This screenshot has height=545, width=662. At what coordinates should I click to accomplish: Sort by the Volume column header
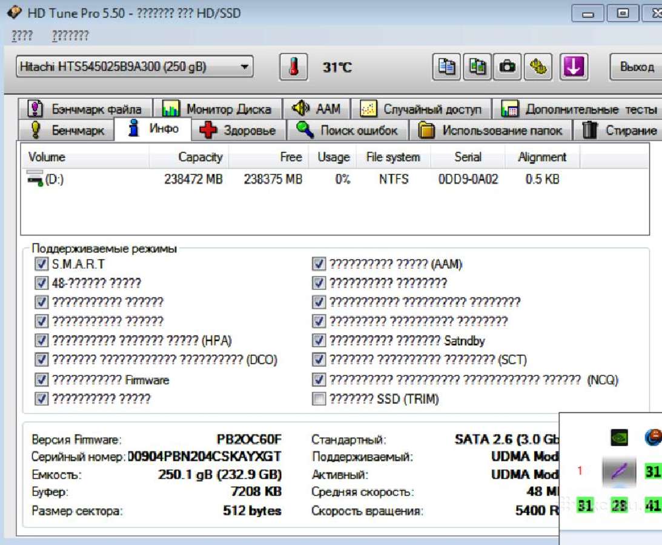tap(85, 157)
